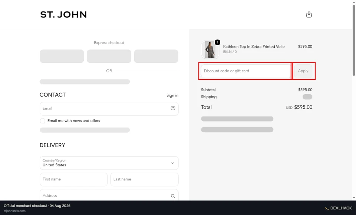Click the quantity badge '1' on thumbnail
This screenshot has width=356, height=215.
[217, 42]
